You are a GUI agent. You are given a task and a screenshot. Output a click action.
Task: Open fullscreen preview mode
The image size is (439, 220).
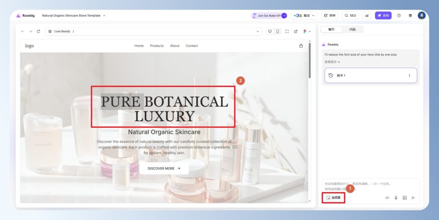[287, 31]
